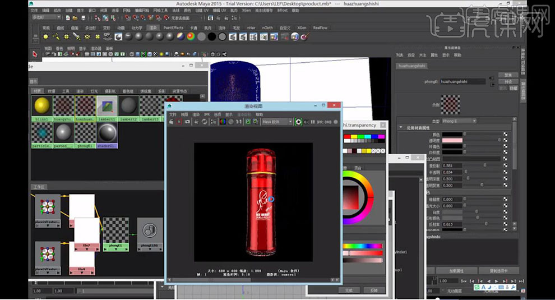The image size is (555, 300).
Task: Click the snapshot camera icon in the render view
Action: [187, 122]
